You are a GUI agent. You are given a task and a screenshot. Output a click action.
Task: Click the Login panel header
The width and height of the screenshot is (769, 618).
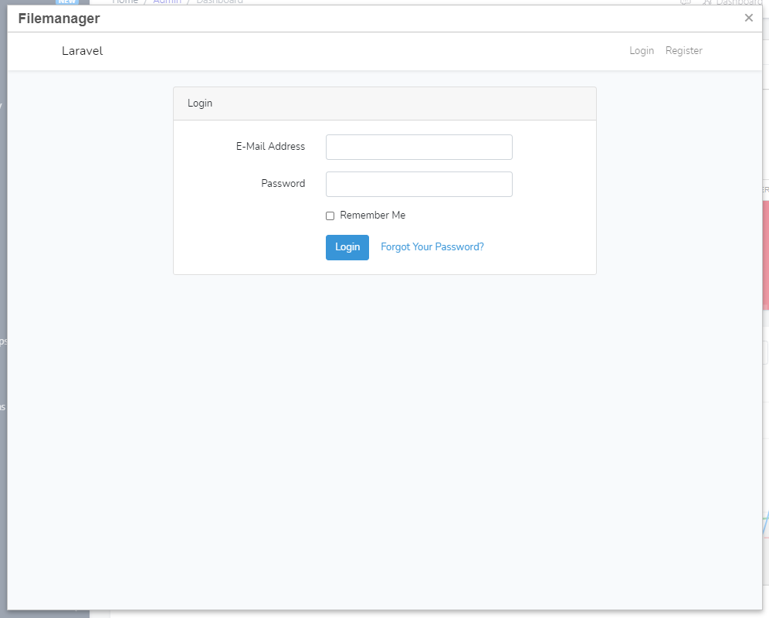click(200, 103)
